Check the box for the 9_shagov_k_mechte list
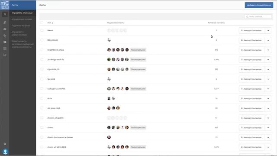Screen dimensions: 277x156 tap(42, 88)
